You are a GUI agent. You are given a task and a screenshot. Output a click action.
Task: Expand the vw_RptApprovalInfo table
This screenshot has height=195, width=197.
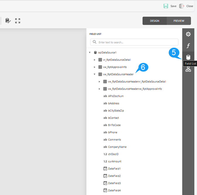coord(94,67)
